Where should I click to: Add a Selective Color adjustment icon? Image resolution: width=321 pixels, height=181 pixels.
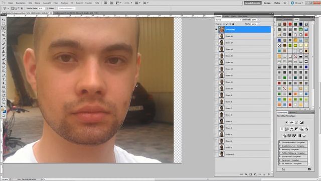(304, 136)
